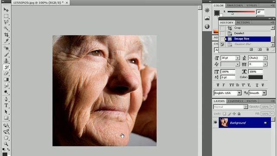Open font size dropdown showing 30 pt
Image resolution: width=277 pixels, height=156 pixels.
point(238,58)
